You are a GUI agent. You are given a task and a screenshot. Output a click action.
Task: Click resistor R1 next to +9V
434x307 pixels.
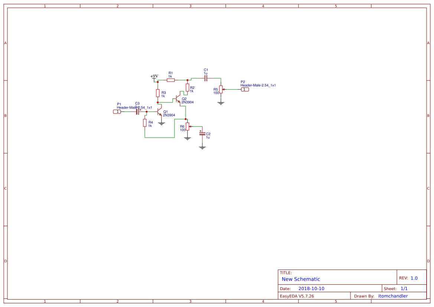click(x=170, y=80)
